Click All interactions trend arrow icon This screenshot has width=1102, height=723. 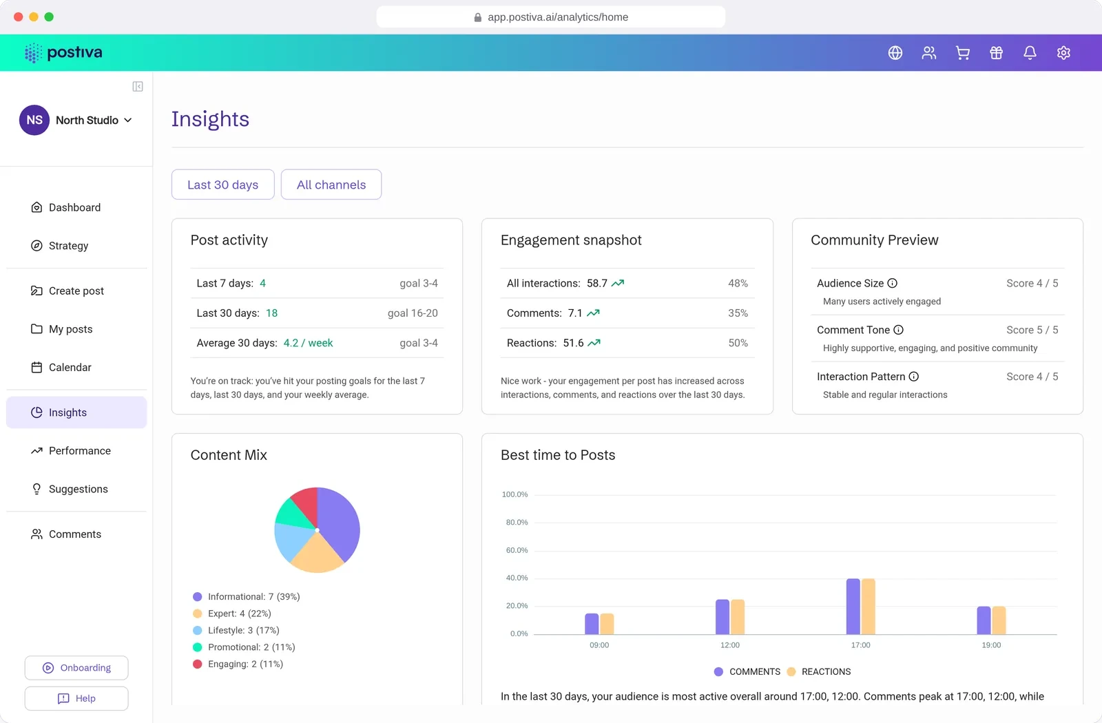point(618,283)
